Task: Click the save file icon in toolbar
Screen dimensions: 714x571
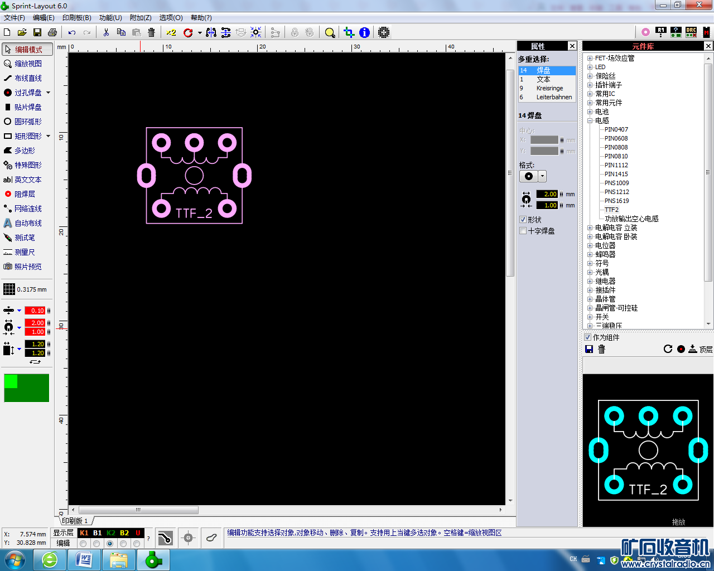Action: click(x=37, y=32)
